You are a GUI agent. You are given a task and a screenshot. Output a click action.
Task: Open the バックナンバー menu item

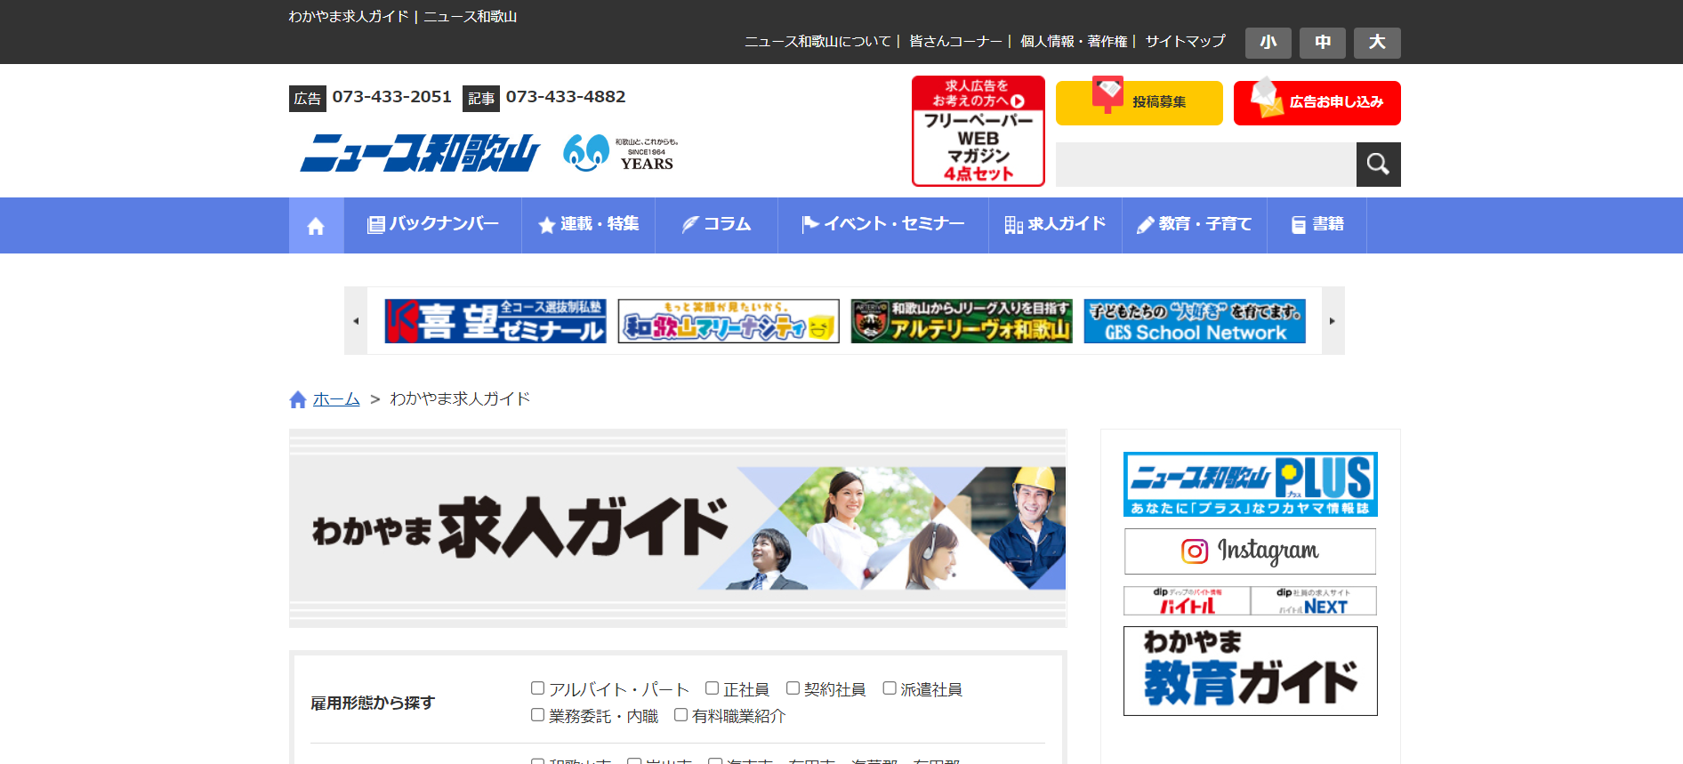click(433, 225)
